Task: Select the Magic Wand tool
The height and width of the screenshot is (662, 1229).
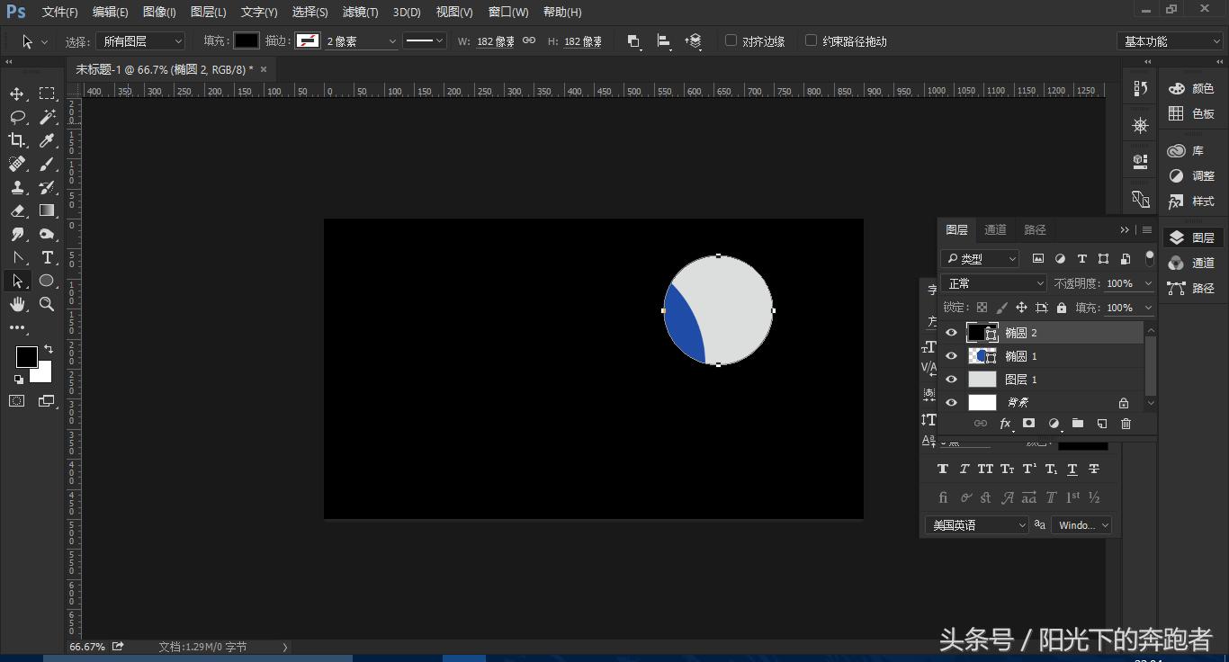Action: point(47,117)
